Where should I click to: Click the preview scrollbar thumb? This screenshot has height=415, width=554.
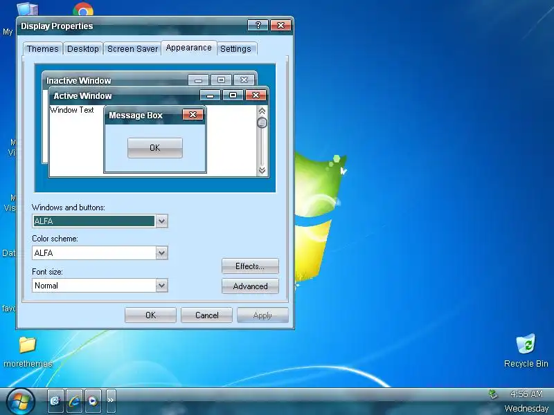262,123
